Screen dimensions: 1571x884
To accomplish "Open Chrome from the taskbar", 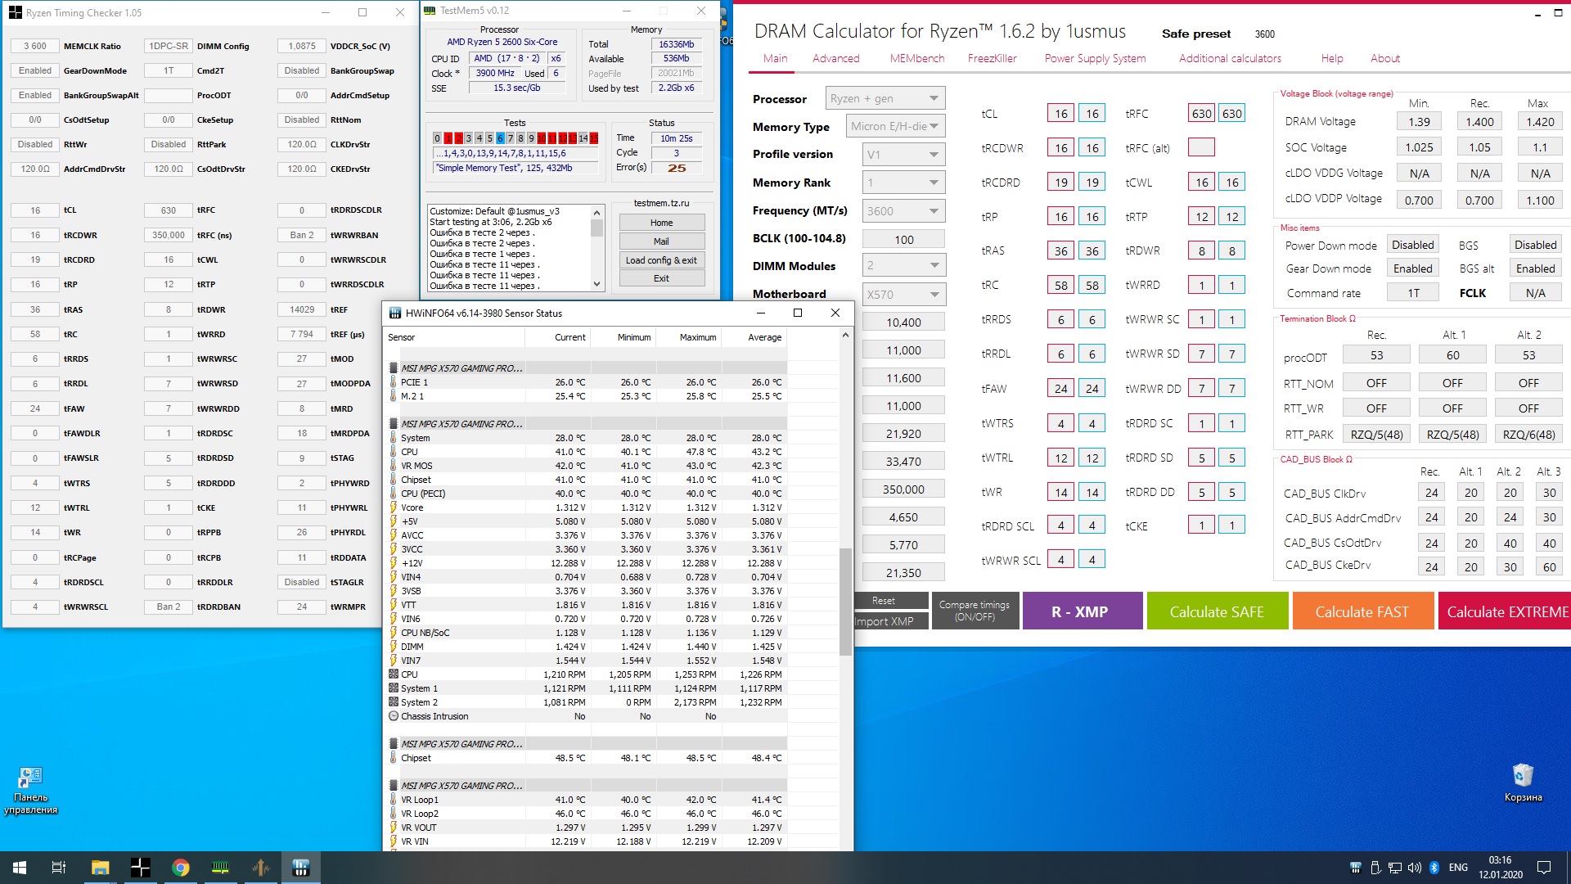I will [181, 868].
